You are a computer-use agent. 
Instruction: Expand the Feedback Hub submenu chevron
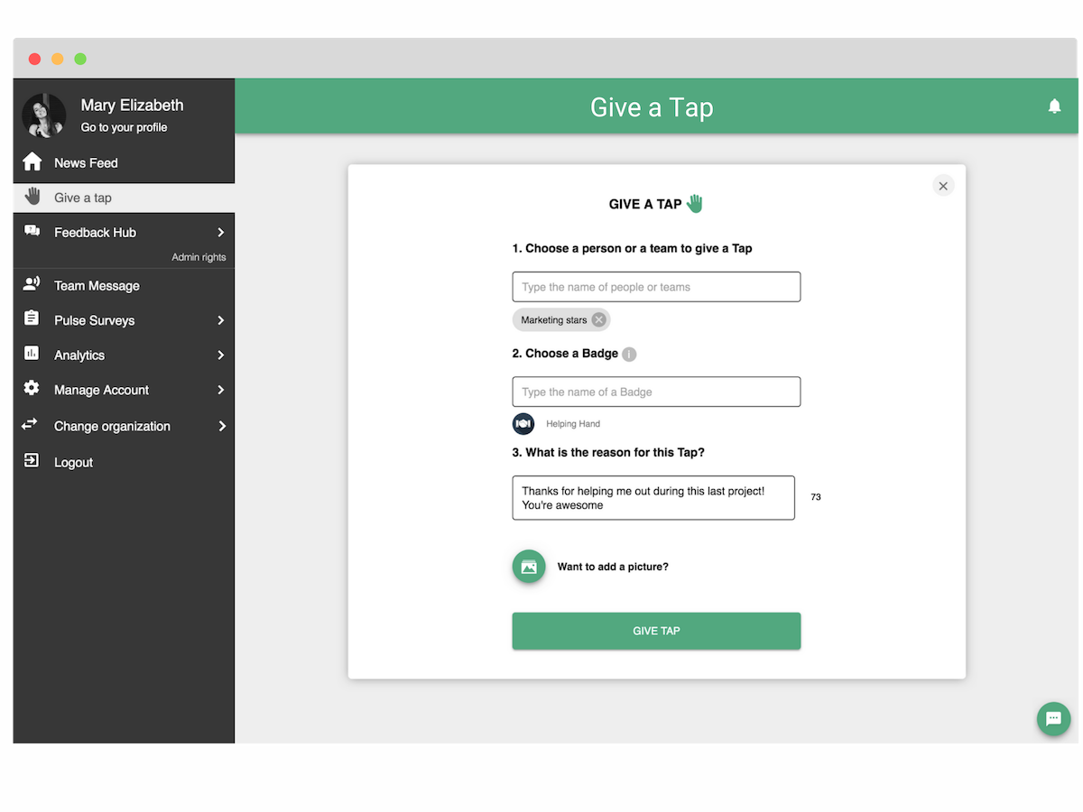(x=220, y=232)
